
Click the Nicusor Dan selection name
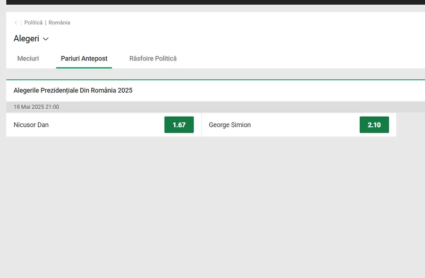tap(31, 125)
